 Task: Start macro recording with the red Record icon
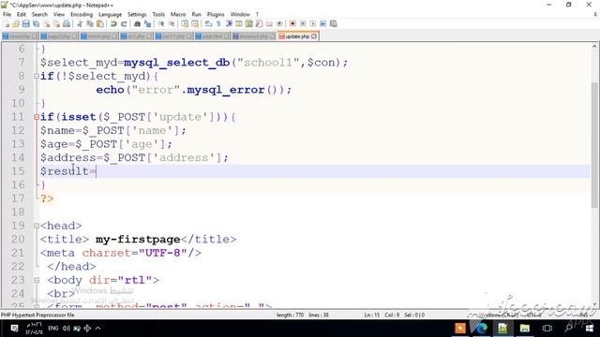(292, 23)
